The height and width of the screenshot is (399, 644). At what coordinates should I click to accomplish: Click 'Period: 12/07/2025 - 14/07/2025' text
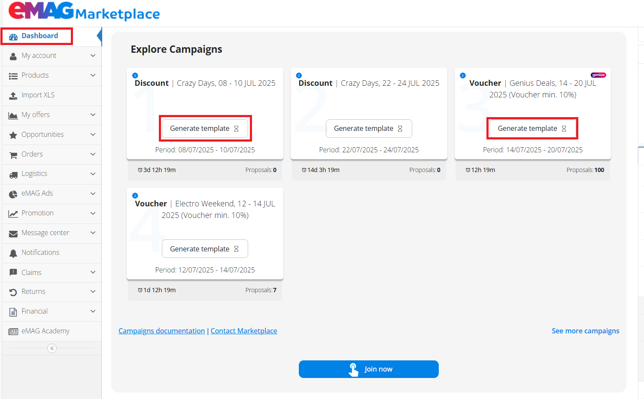pyautogui.click(x=205, y=270)
